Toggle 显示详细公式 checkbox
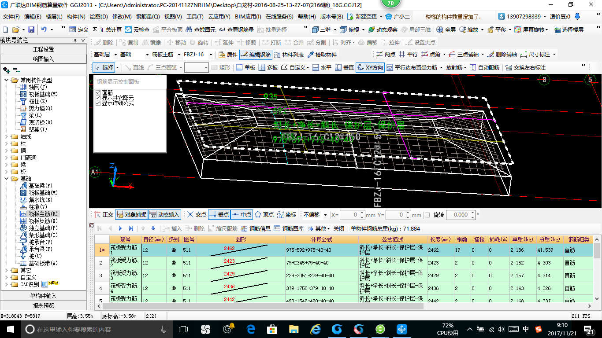 (98, 103)
